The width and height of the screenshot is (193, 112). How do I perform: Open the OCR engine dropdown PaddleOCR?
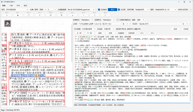point(142,9)
